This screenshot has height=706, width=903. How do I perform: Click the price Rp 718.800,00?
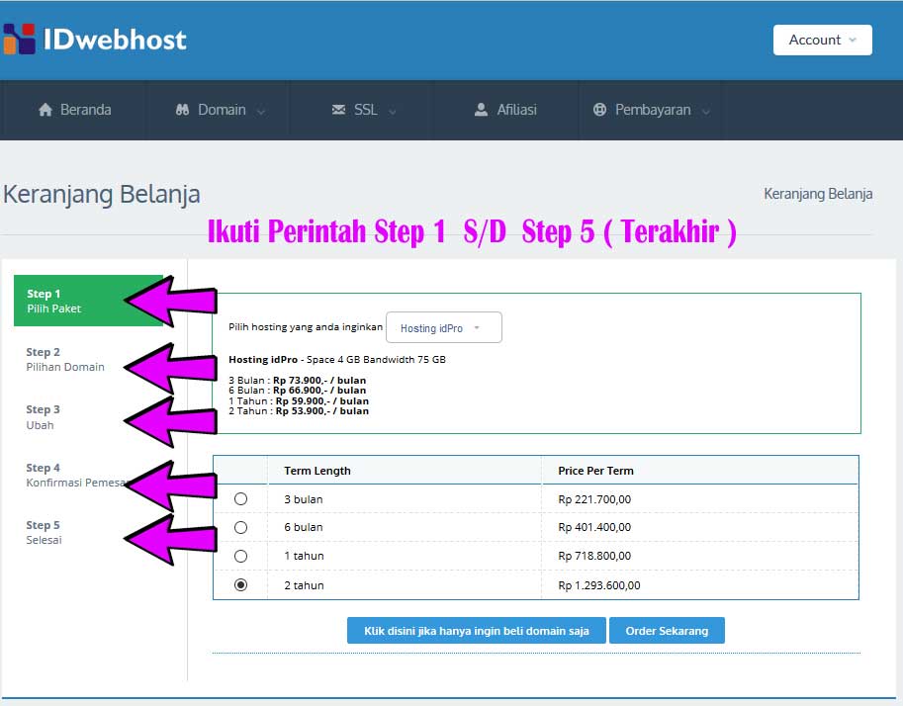pyautogui.click(x=594, y=556)
